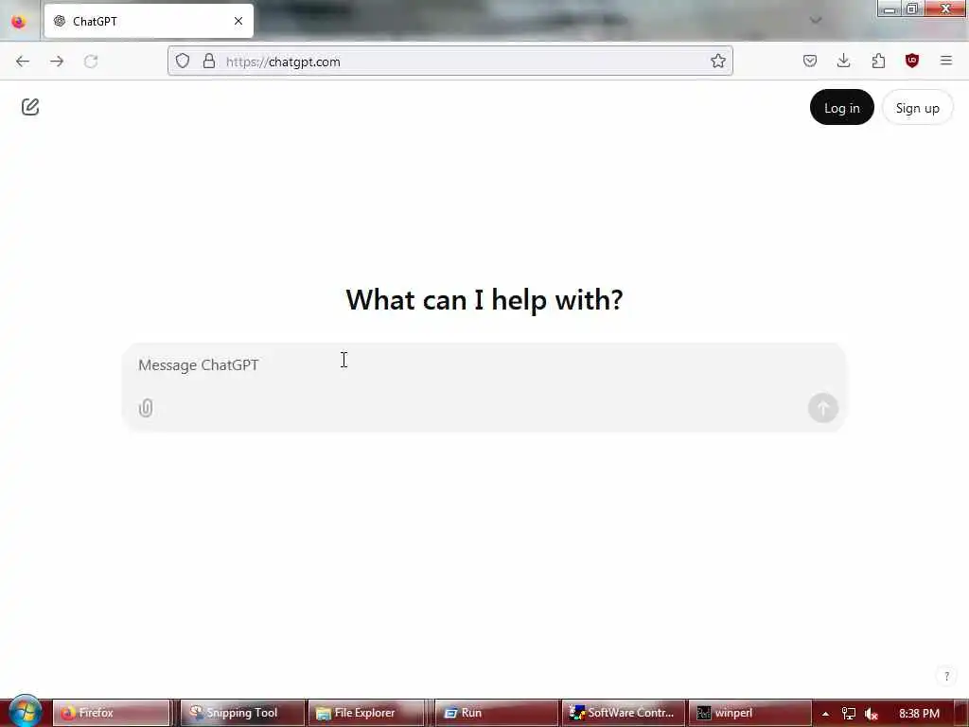Focus the Message ChatGPT input field
Screen dimensions: 969x727
pos(484,365)
